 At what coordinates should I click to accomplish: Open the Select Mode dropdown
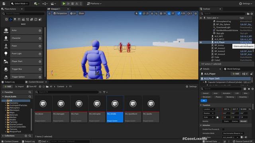coord(20,4)
